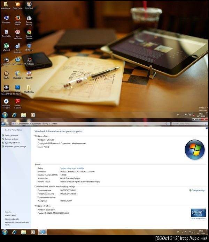Launch Format Factory from the desktop
The width and height of the screenshot is (209, 242).
[29, 21]
